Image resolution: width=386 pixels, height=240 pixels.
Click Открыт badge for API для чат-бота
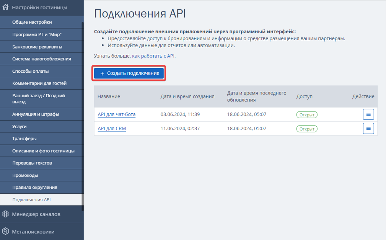[307, 114]
